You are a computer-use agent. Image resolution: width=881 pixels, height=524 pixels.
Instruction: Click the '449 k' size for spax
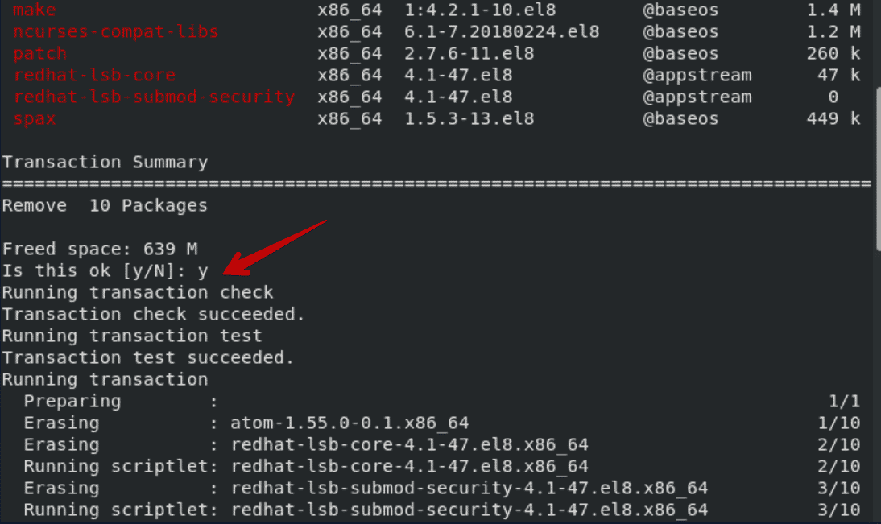pyautogui.click(x=833, y=118)
